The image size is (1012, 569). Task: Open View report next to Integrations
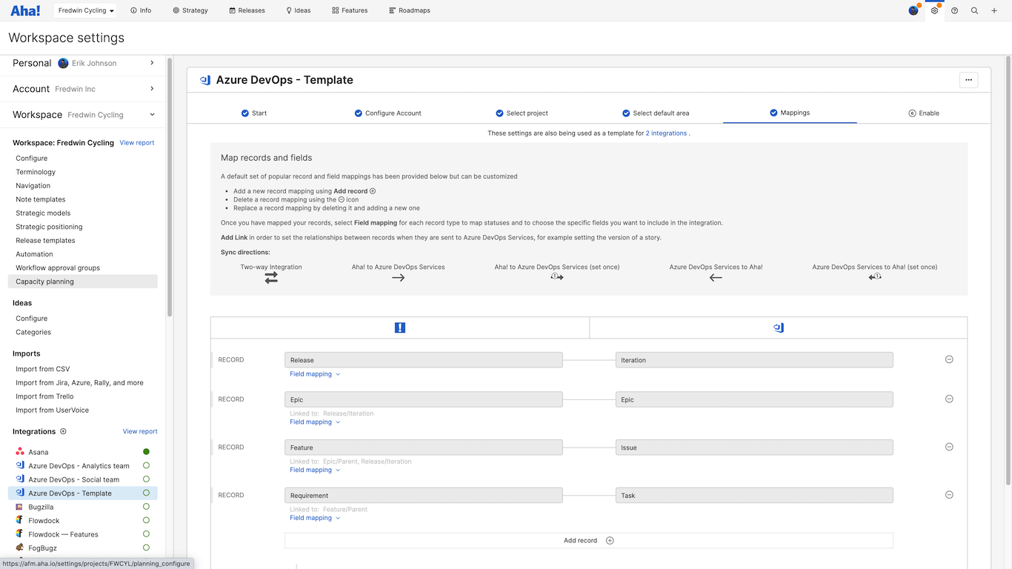pyautogui.click(x=140, y=431)
